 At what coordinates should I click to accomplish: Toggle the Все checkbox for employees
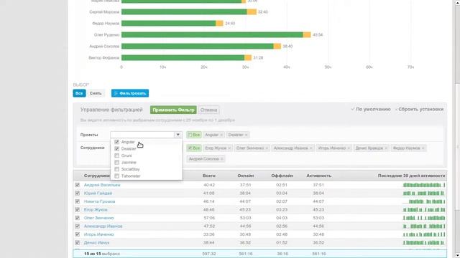click(190, 148)
